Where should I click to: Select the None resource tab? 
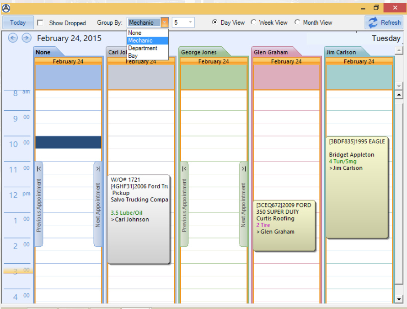pyautogui.click(x=47, y=52)
